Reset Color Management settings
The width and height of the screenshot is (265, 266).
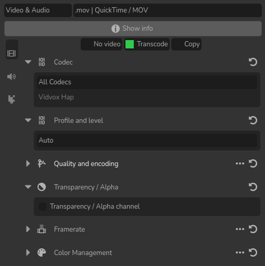point(253,252)
